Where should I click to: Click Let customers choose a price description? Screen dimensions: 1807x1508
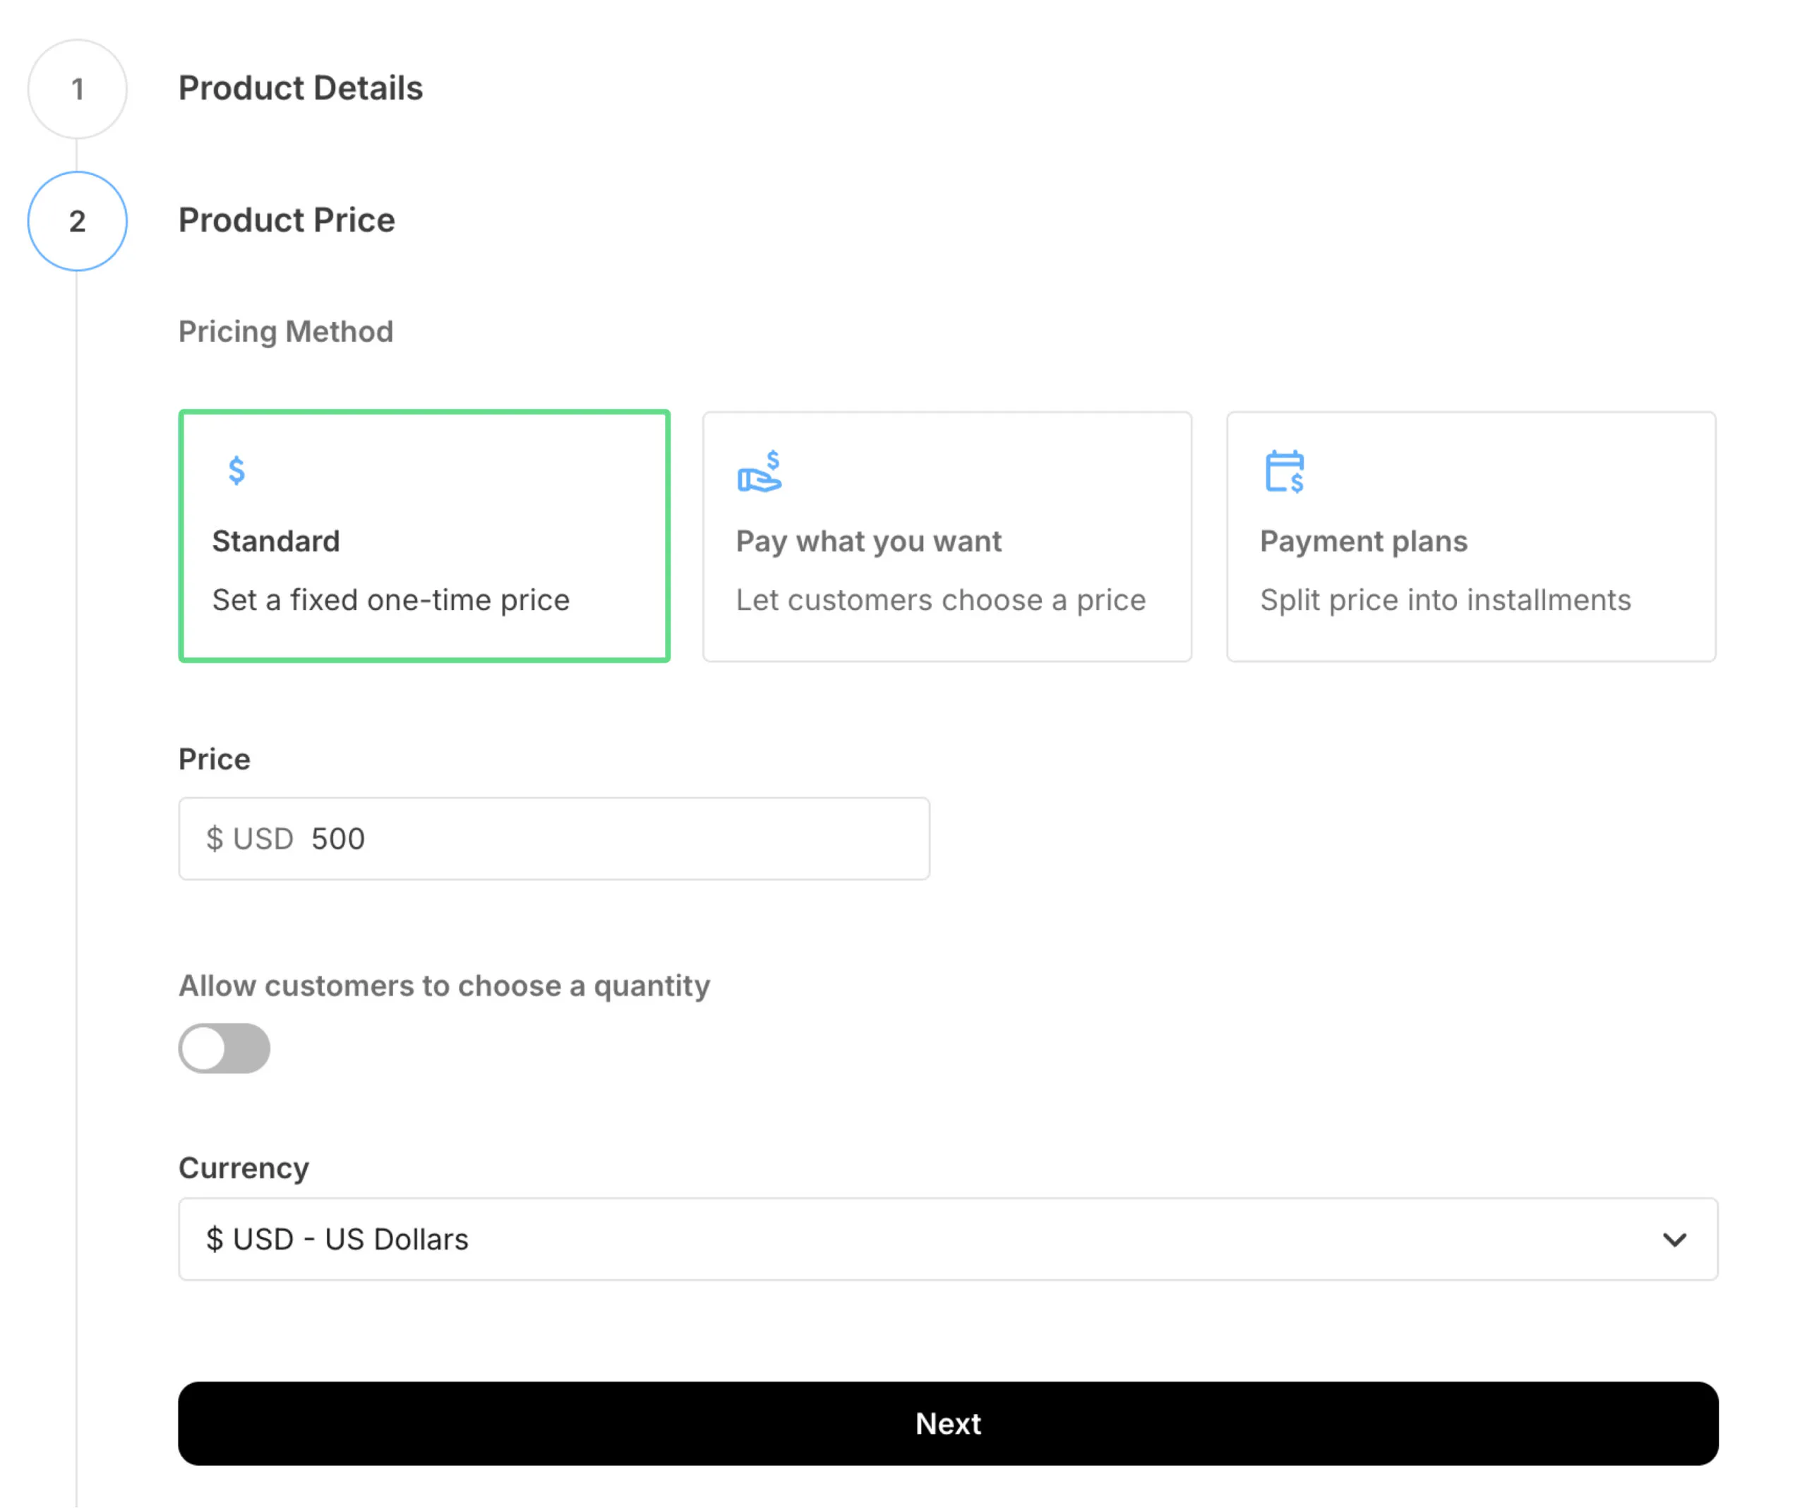pos(940,600)
